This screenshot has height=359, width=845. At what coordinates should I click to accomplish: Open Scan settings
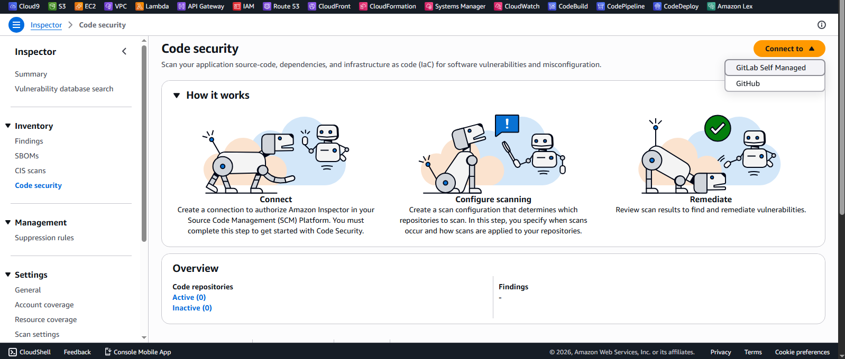(37, 334)
